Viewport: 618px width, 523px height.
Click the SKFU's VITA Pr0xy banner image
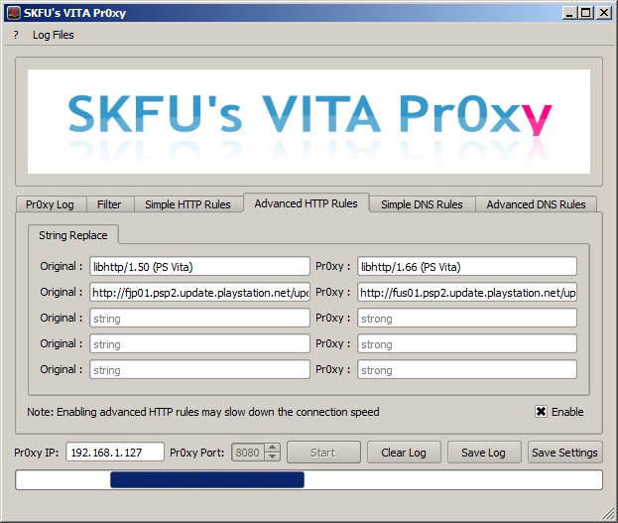pos(309,121)
